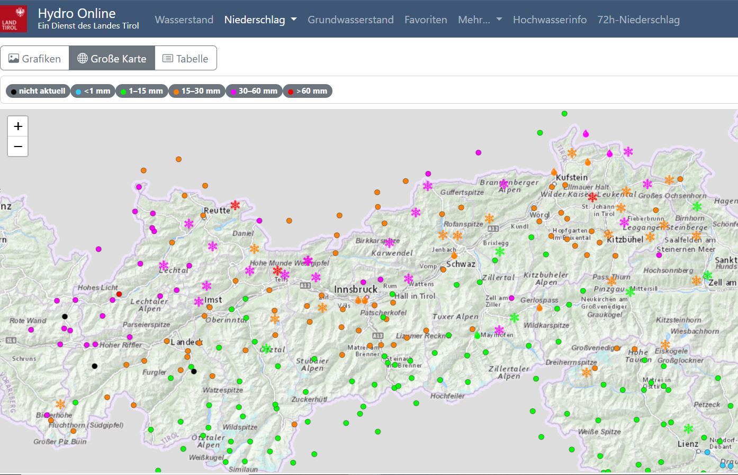Select black outdated station dot above Rote Wand

coord(65,316)
